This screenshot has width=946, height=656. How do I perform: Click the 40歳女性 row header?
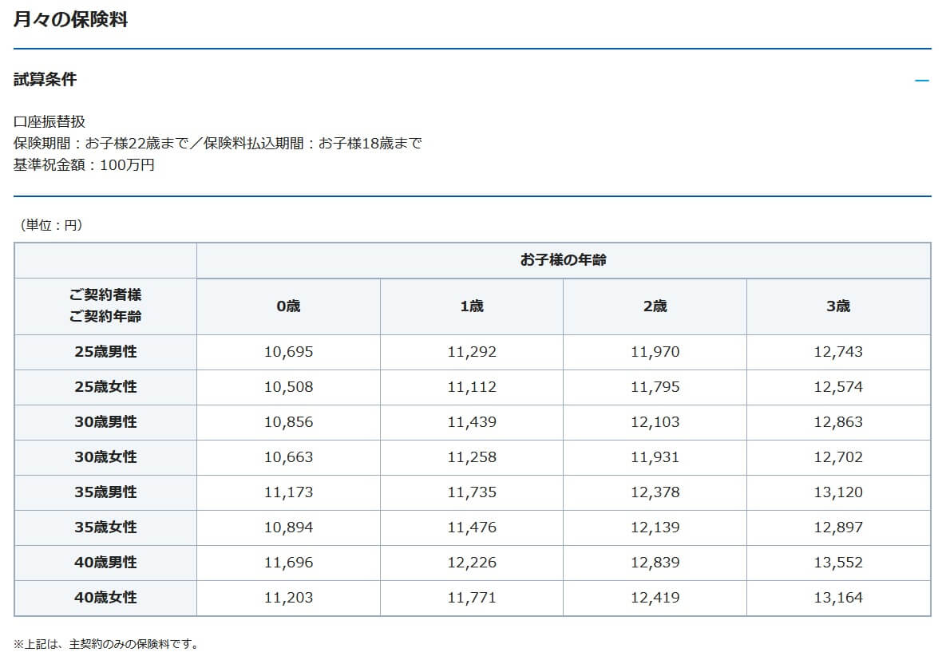coord(105,598)
